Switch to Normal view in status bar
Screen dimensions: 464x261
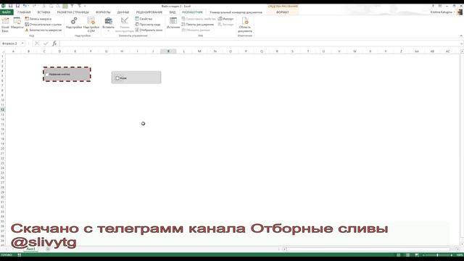399,255
